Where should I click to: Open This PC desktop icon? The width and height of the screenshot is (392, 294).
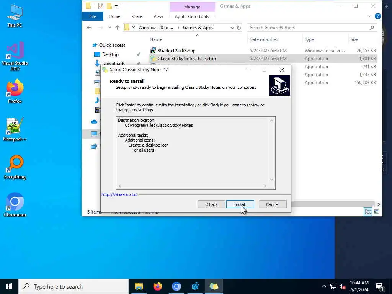15,16
